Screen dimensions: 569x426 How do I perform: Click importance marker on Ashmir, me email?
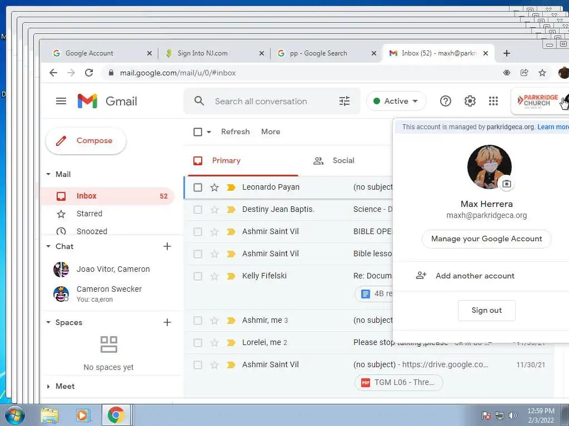[x=231, y=321]
